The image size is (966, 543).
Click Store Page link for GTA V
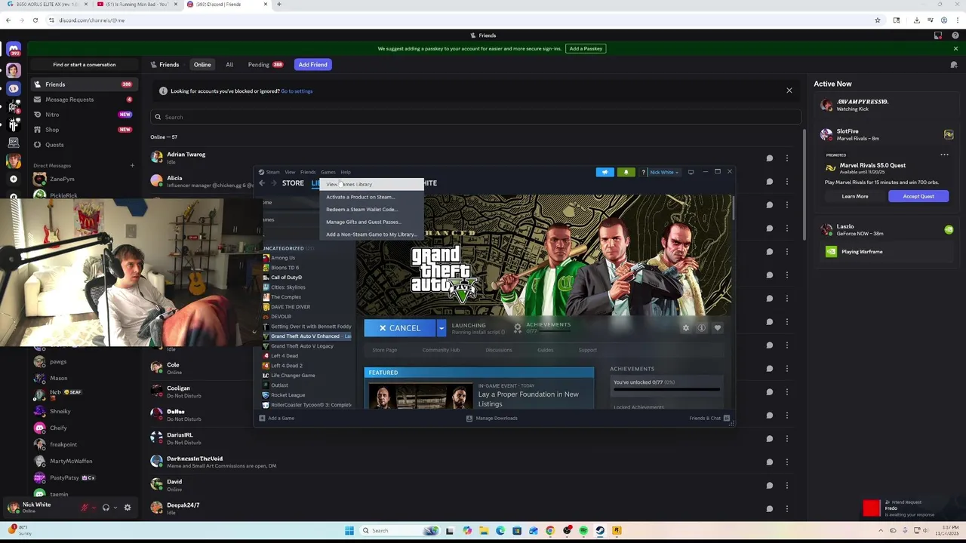click(x=384, y=350)
